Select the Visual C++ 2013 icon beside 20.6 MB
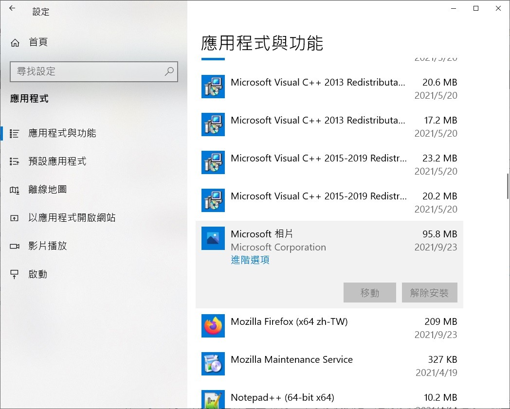 click(213, 87)
